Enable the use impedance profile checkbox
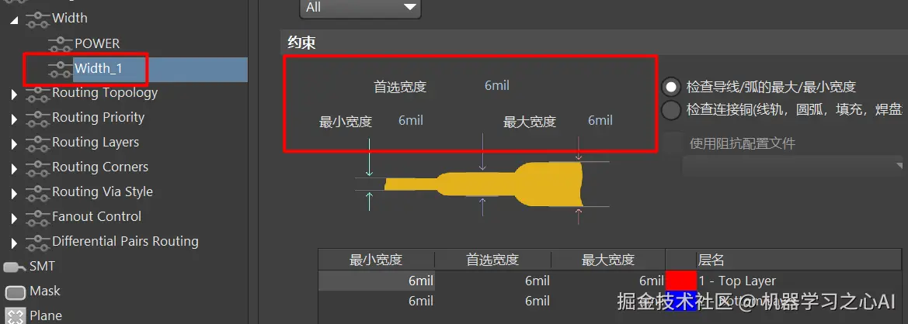The image size is (908, 324). (x=673, y=143)
